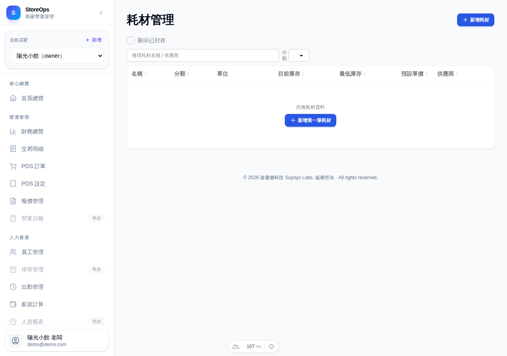Click the 敬啟 badge next to 人資報表
This screenshot has height=356, width=507.
(97, 321)
